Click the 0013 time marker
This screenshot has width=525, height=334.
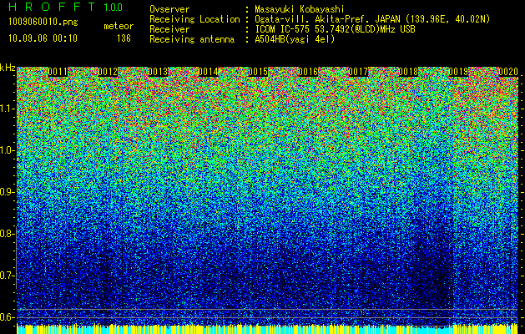pyautogui.click(x=158, y=72)
